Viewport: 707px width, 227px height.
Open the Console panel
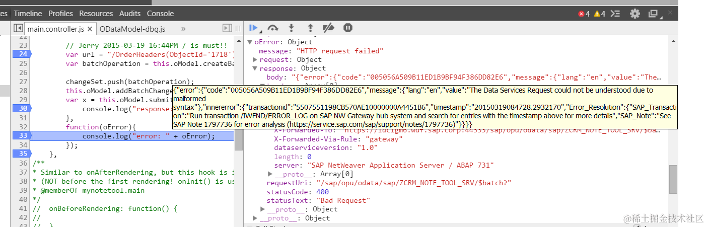160,14
